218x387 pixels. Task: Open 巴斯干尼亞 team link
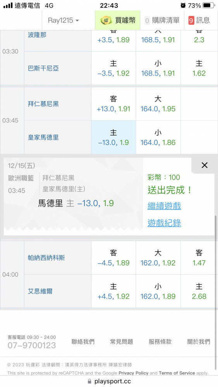coord(43,68)
